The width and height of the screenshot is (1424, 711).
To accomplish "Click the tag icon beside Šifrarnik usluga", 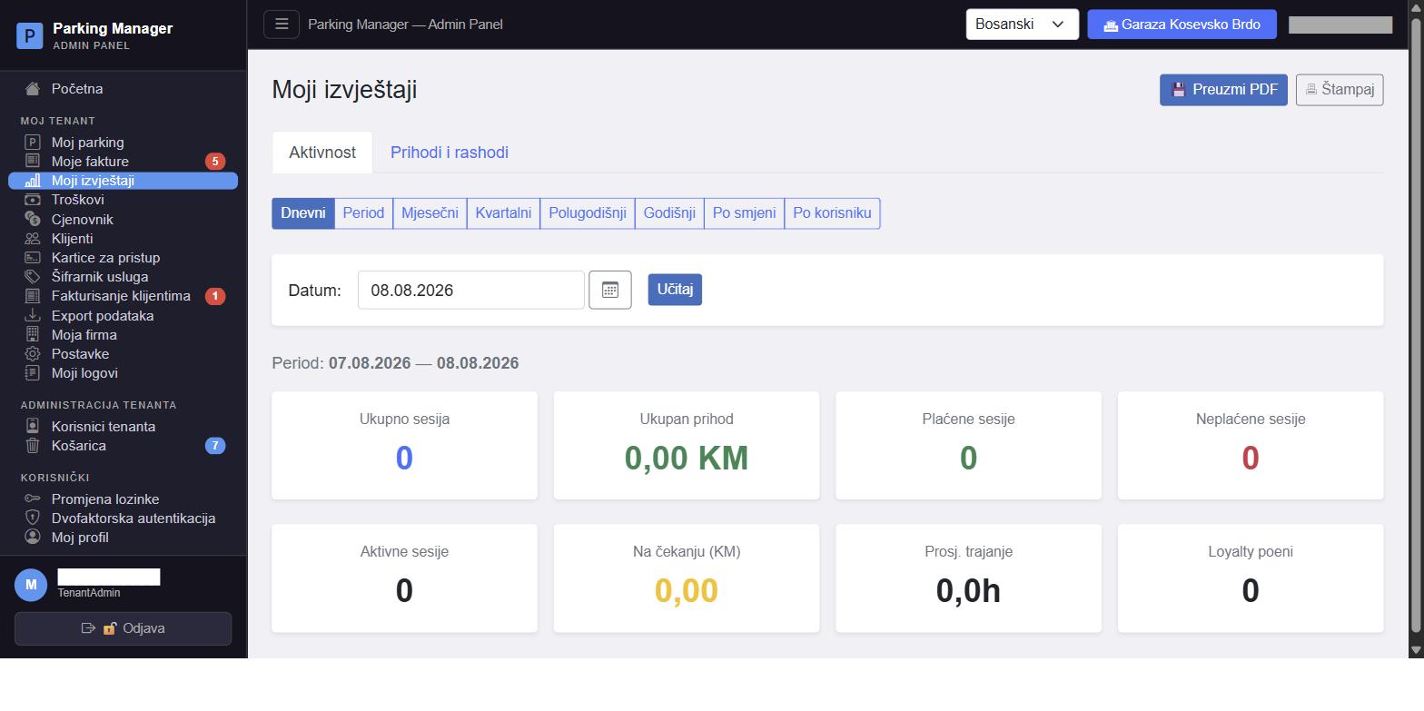I will point(33,277).
